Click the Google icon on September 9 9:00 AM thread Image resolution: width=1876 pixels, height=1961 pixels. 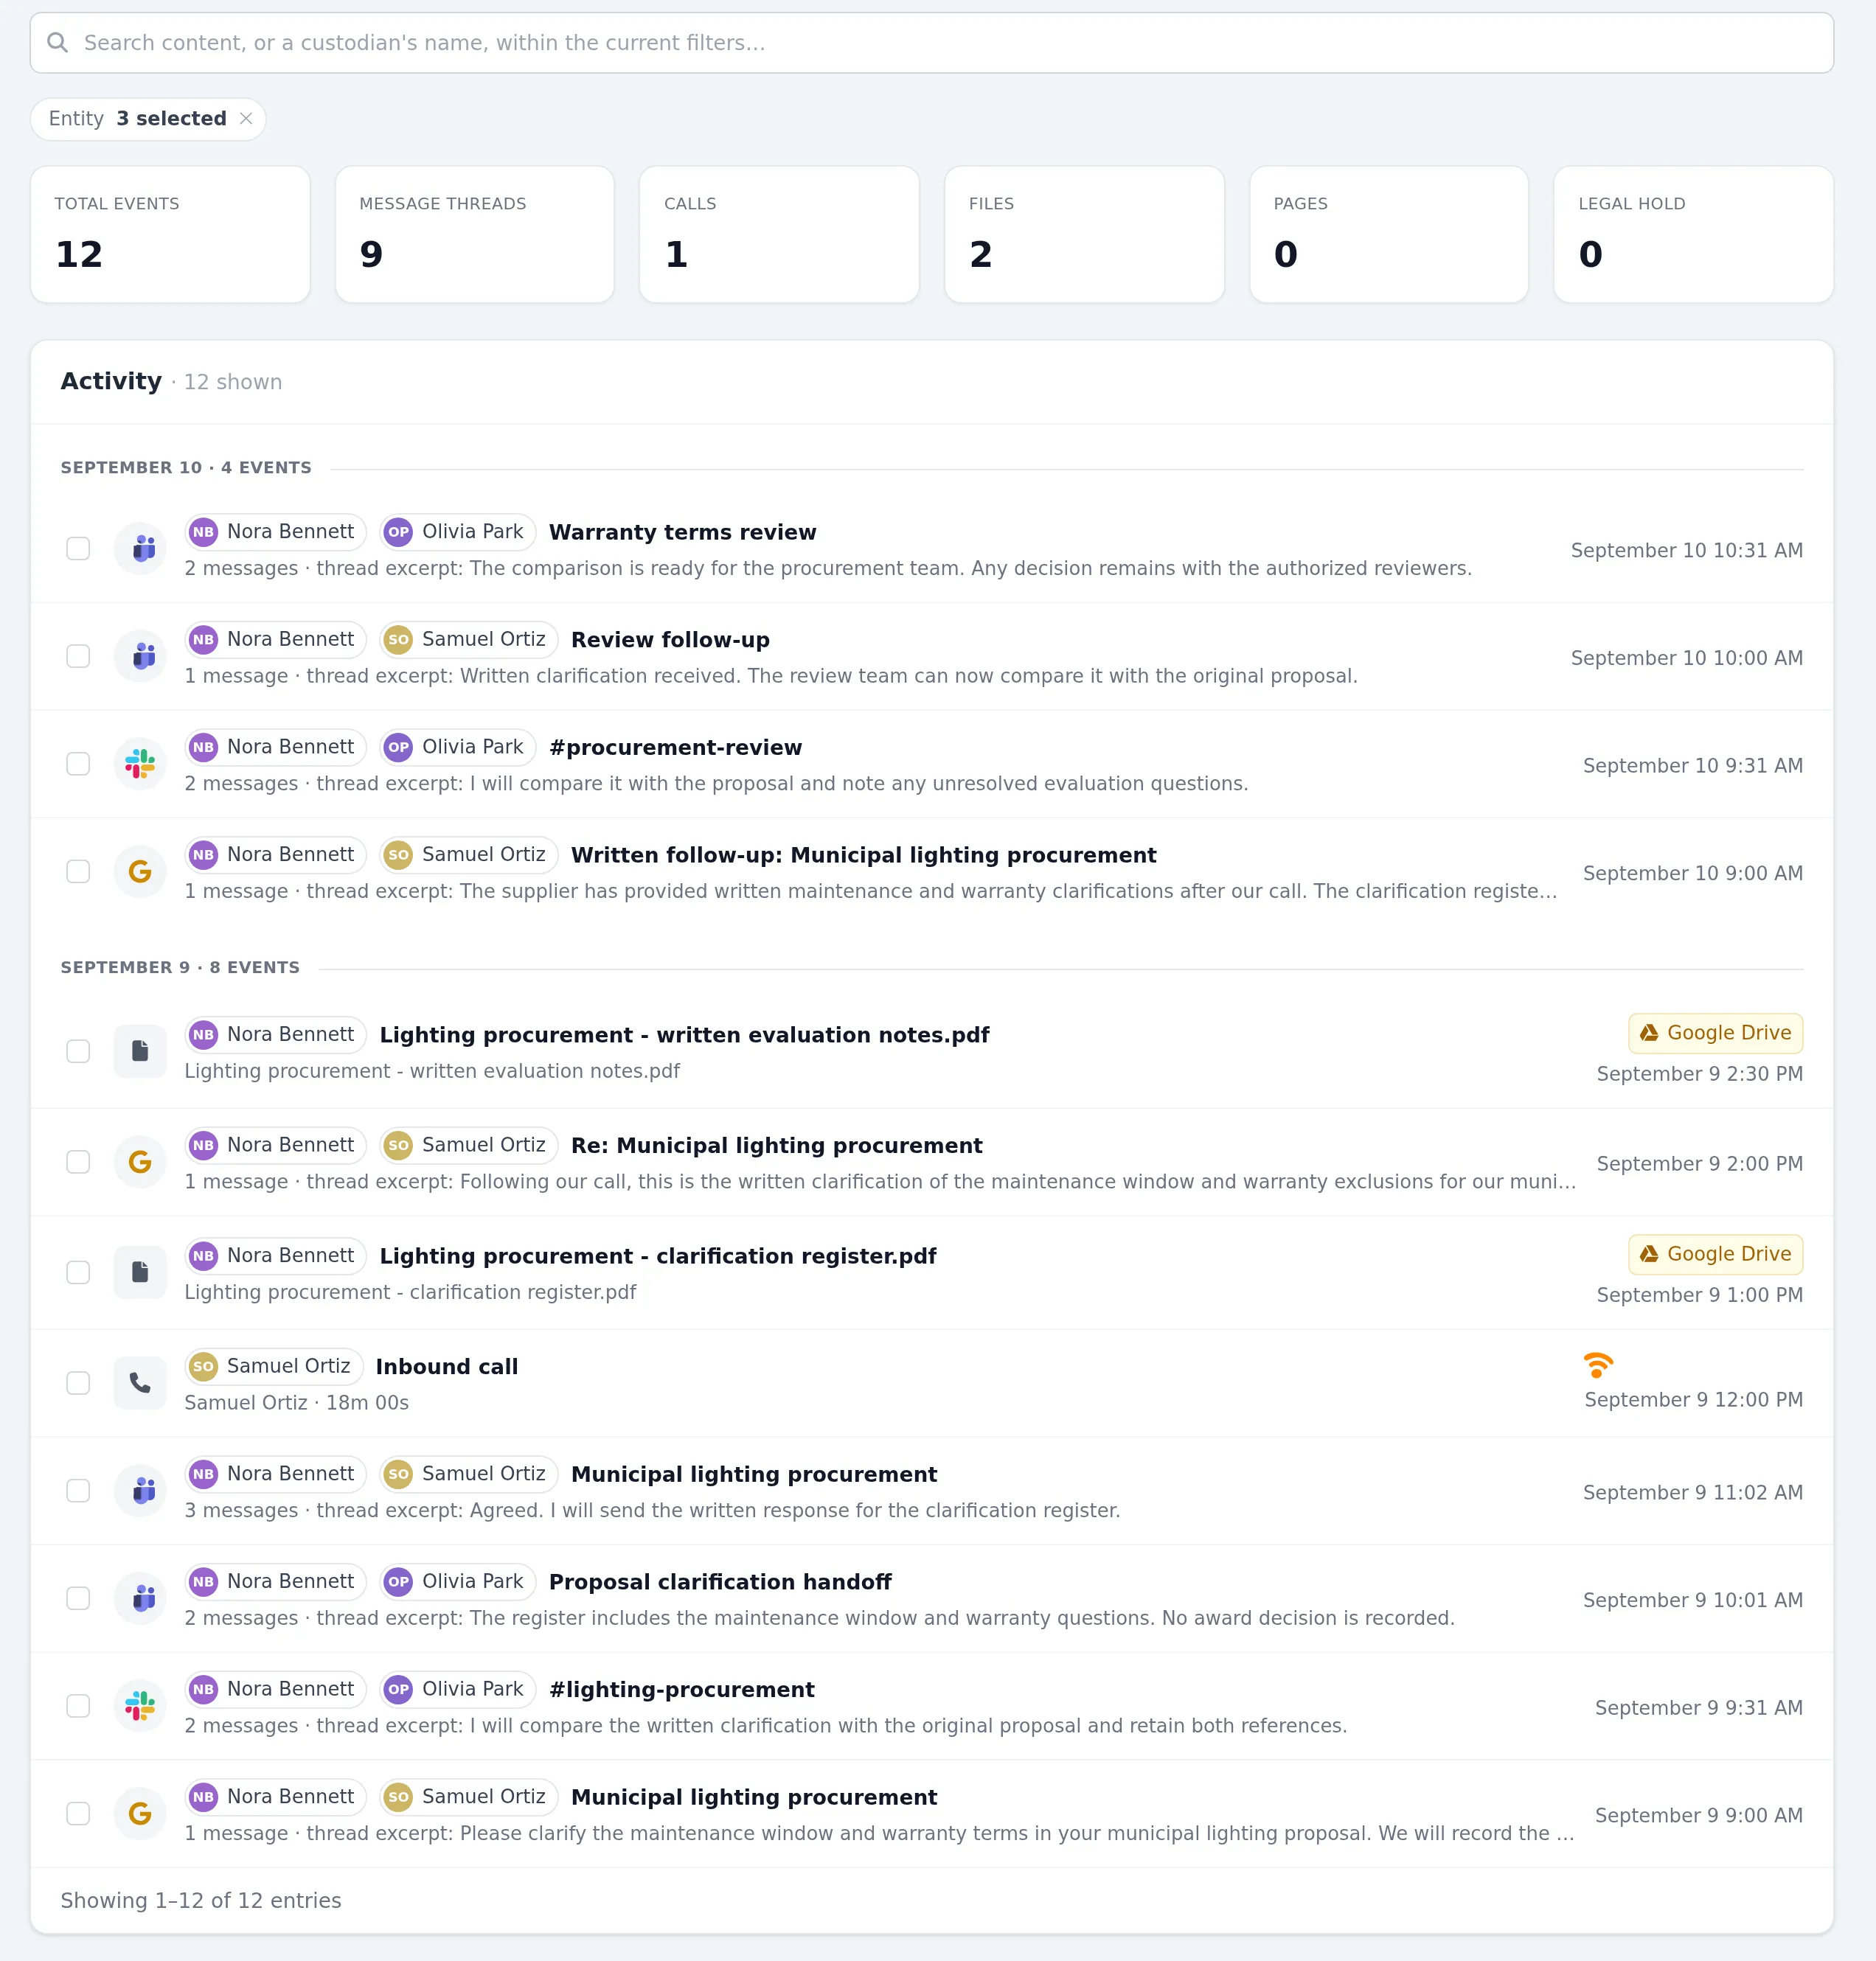click(x=140, y=1814)
